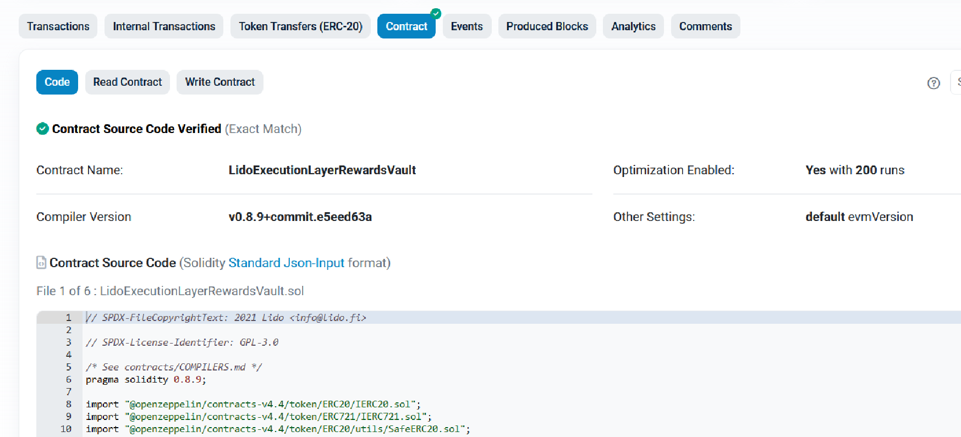
Task: Select the Contract tab
Action: [x=407, y=26]
